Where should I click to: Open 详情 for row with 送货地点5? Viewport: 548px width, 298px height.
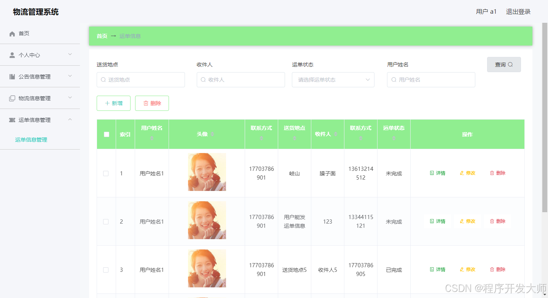click(437, 270)
